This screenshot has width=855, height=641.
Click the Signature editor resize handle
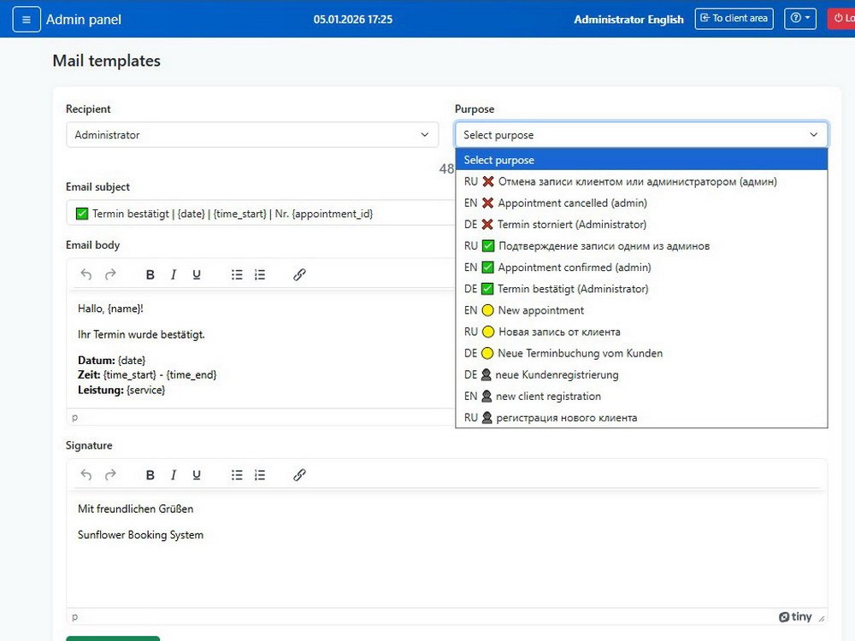[x=822, y=618]
